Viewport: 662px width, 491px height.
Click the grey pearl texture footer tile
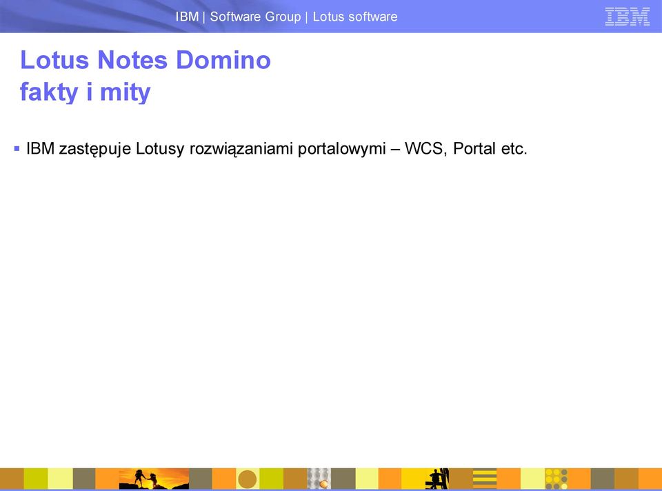pyautogui.click(x=319, y=479)
